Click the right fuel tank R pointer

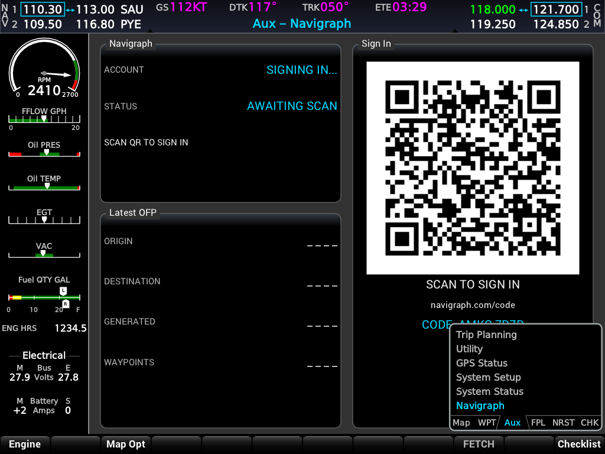[x=66, y=304]
